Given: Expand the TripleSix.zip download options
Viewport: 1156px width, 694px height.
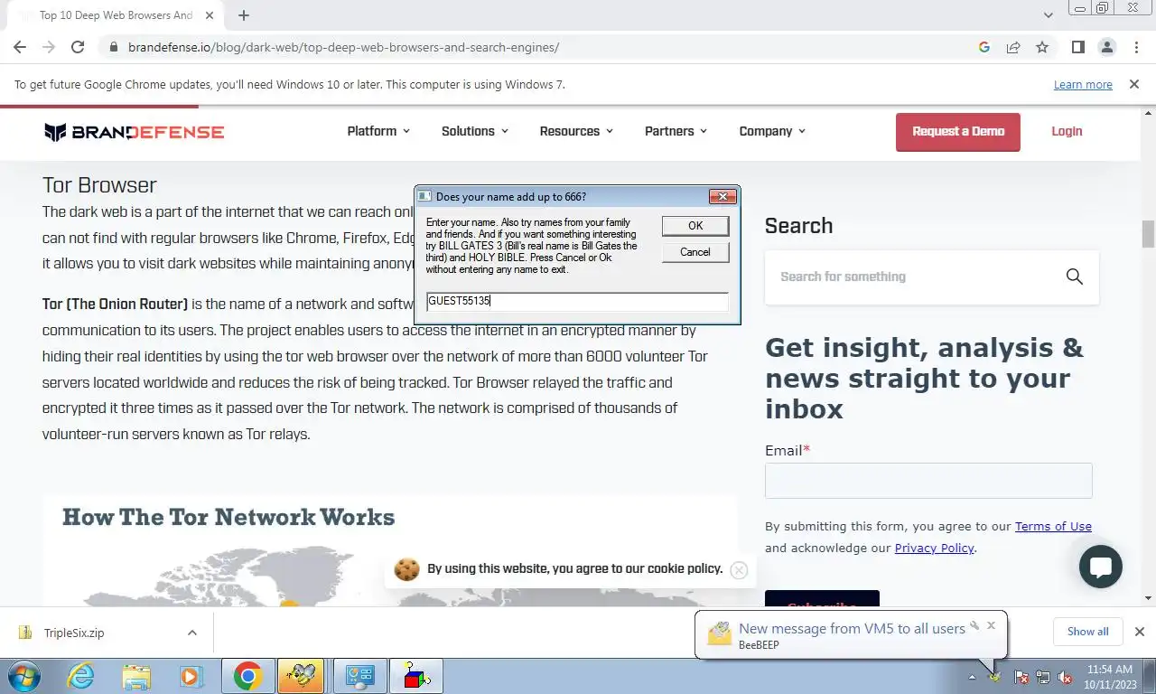Looking at the screenshot, I should pyautogui.click(x=192, y=633).
